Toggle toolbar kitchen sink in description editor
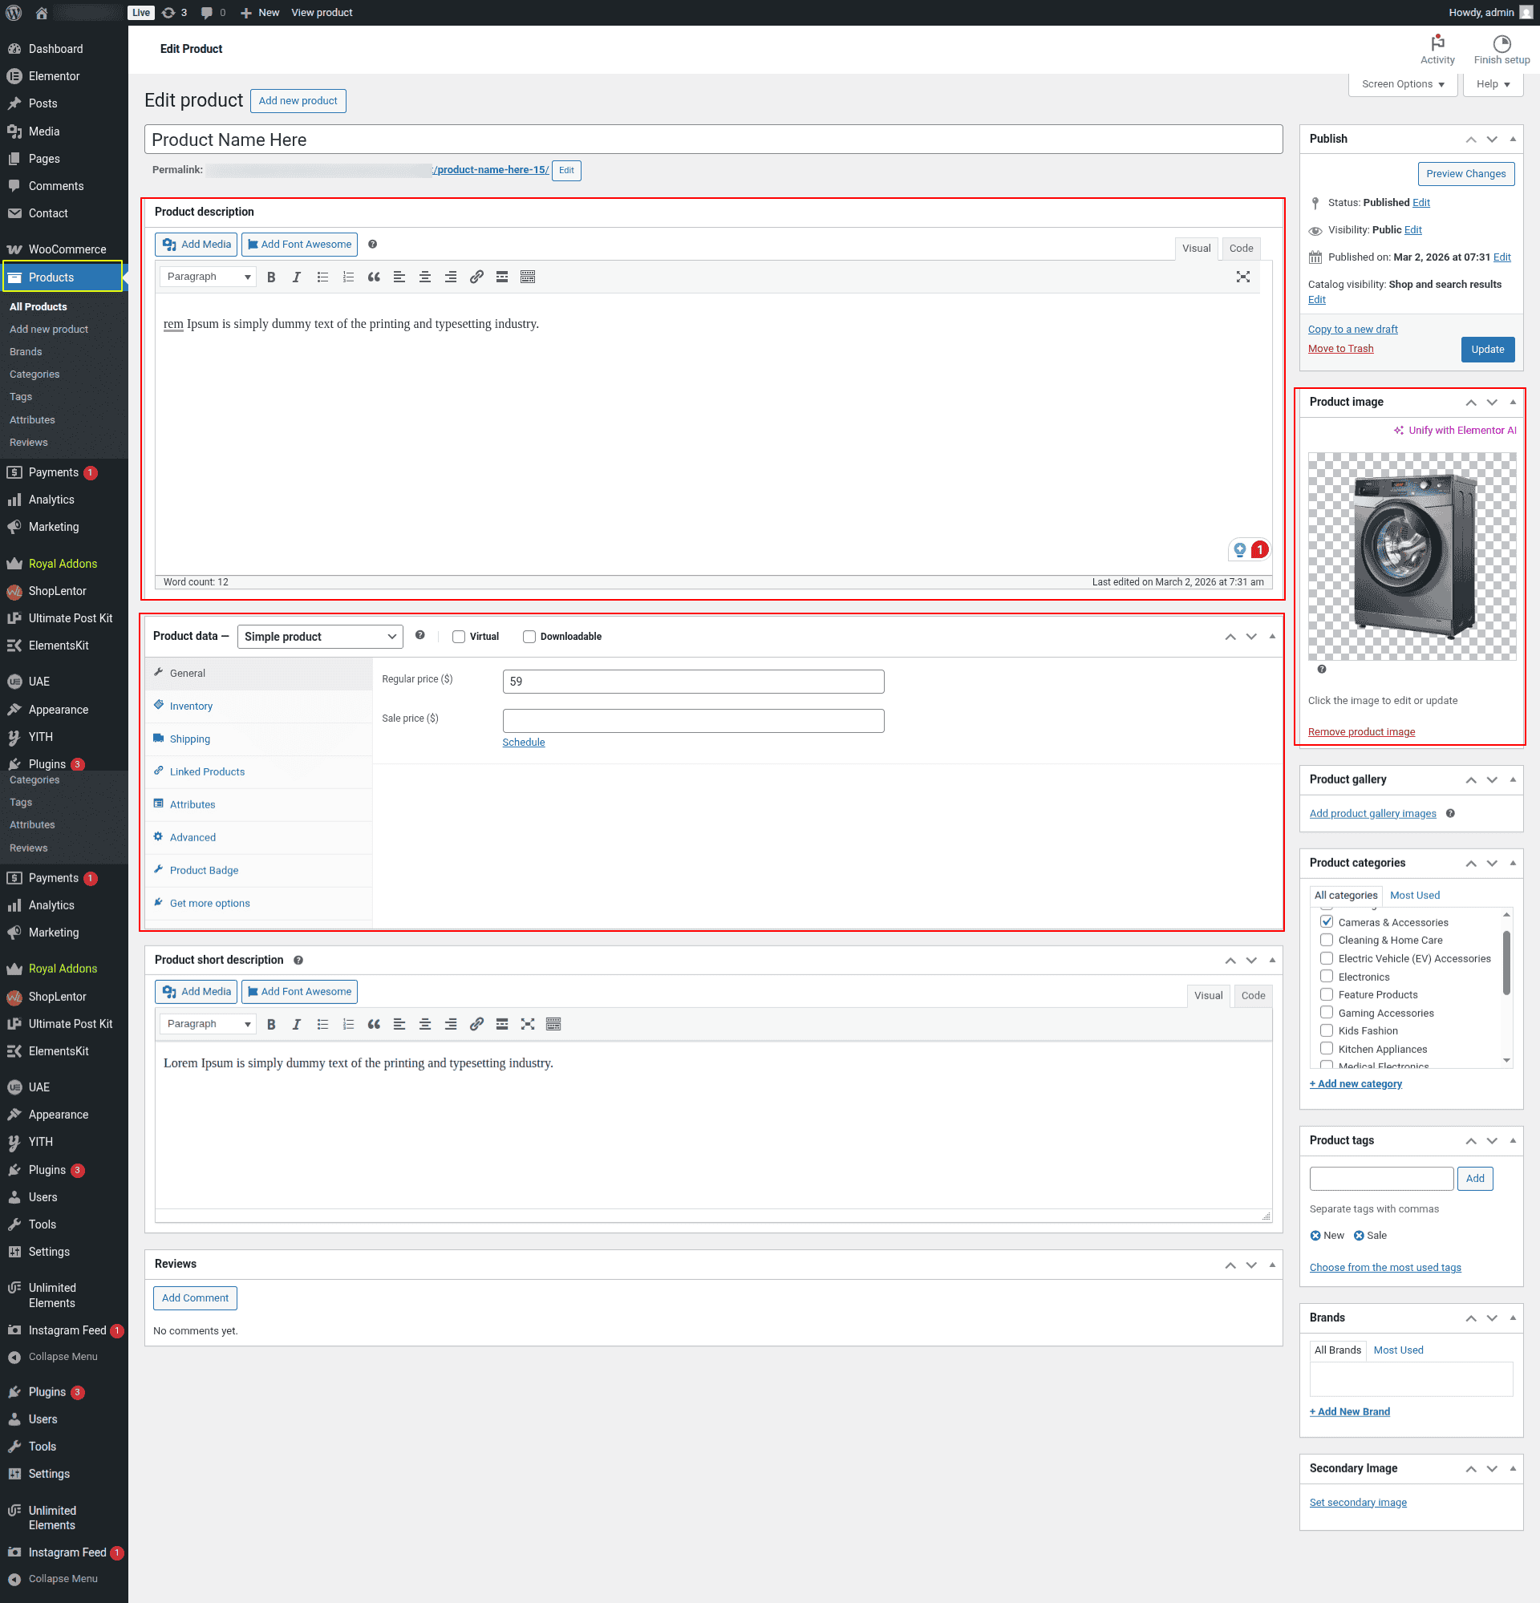Image resolution: width=1540 pixels, height=1603 pixels. pos(528,277)
